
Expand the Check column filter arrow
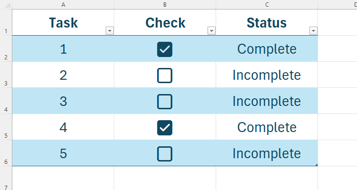211,31
